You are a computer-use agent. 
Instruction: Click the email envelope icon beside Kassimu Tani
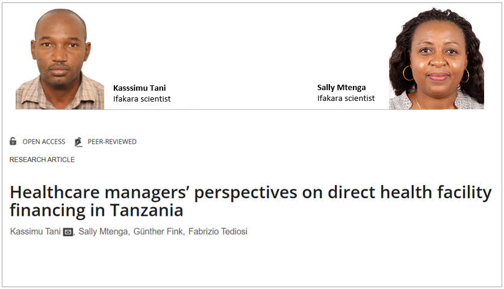[68, 232]
